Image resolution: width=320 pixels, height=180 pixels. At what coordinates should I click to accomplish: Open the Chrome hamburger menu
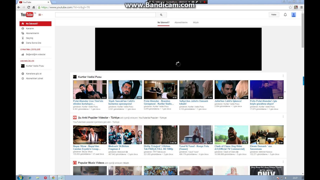301,7
